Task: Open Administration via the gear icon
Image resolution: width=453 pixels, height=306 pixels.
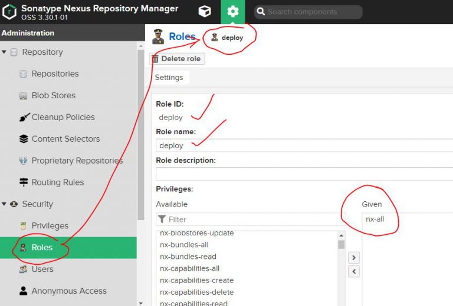Action: (x=232, y=12)
